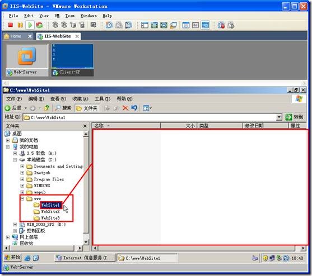Click folder tree scrollbar down arrow
The width and height of the screenshot is (312, 276).
pyautogui.click(x=86, y=242)
